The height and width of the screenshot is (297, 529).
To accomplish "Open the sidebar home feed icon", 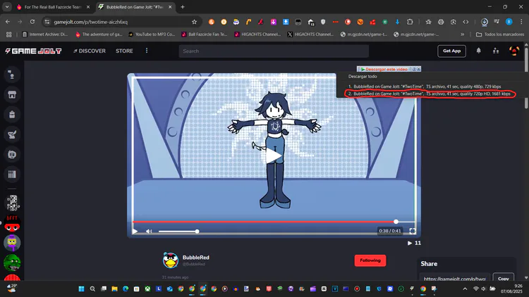I will pyautogui.click(x=12, y=75).
